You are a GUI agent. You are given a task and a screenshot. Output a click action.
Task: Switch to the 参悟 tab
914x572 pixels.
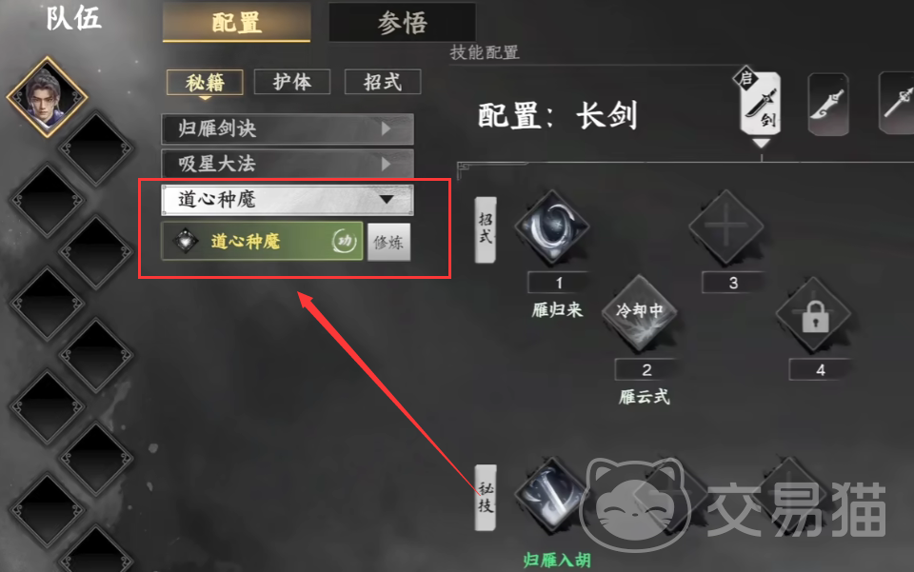coord(402,22)
